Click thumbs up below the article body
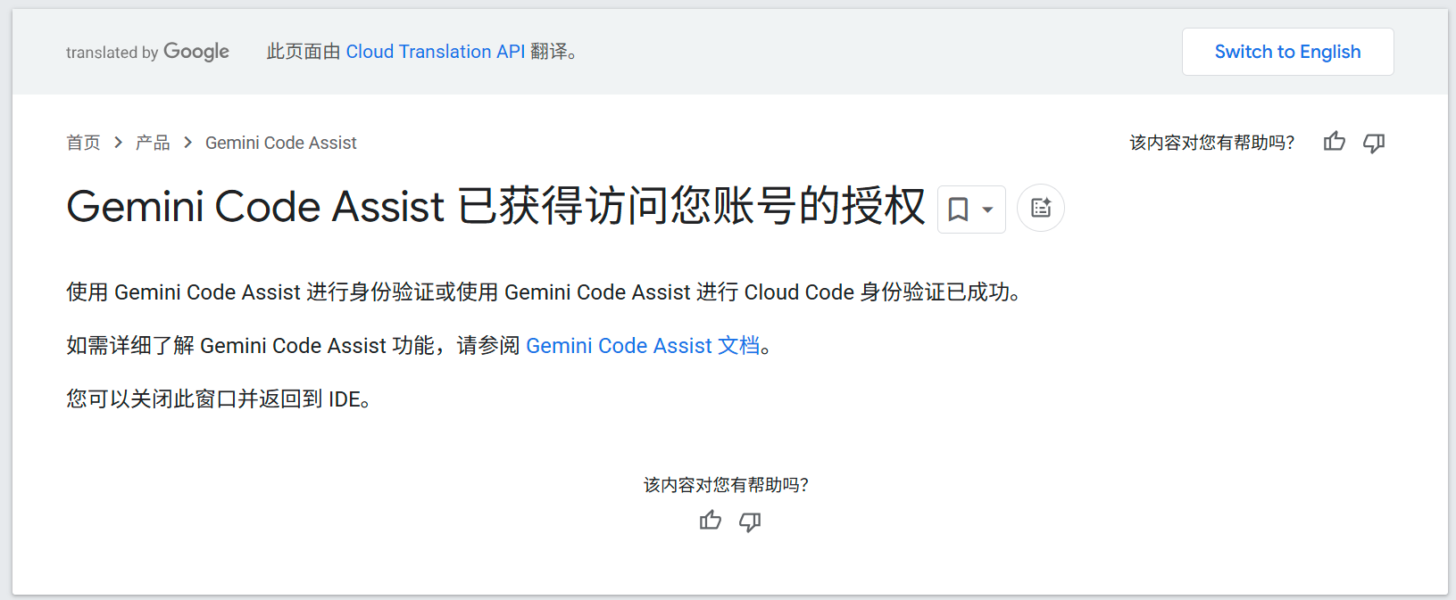 (x=711, y=521)
